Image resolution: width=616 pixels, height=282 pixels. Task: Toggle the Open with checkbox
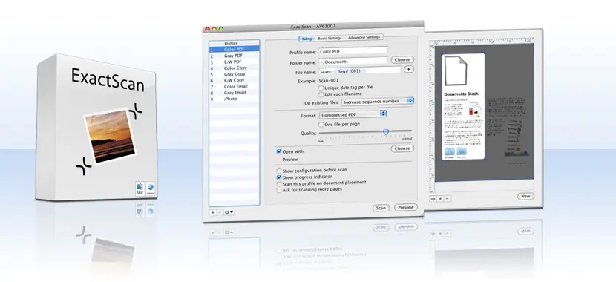click(x=279, y=151)
